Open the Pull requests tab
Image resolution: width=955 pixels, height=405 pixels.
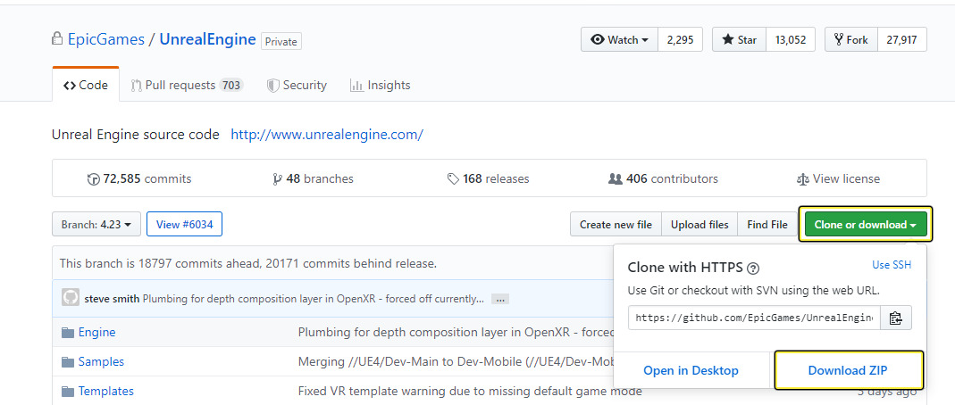[187, 85]
